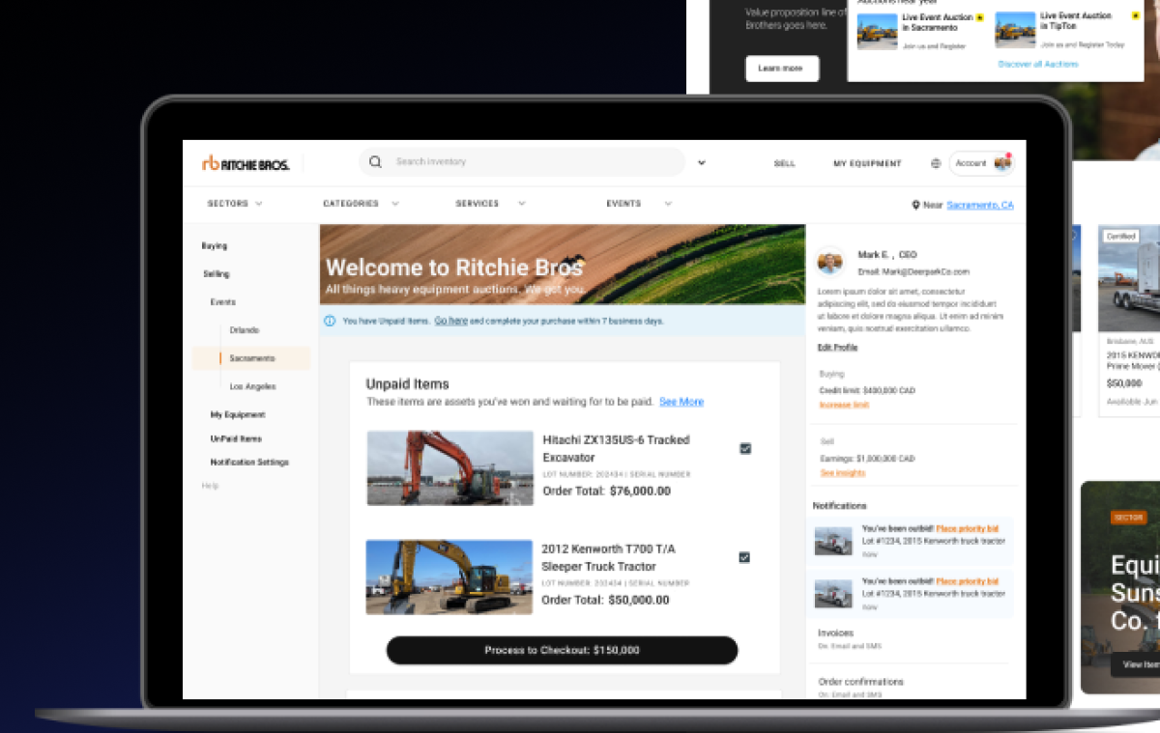Screen dimensions: 1160x733
Task: Click Process to Checkout: $150,000 button
Action: click(x=562, y=650)
